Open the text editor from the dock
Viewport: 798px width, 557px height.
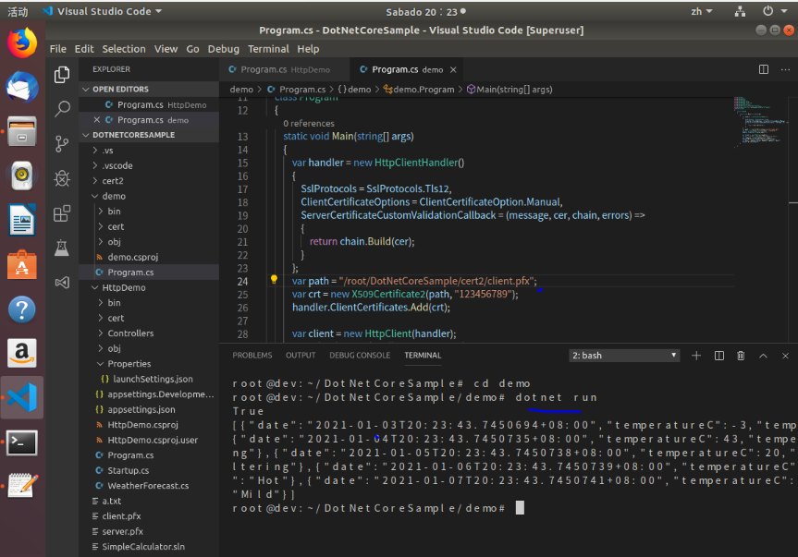click(x=22, y=485)
